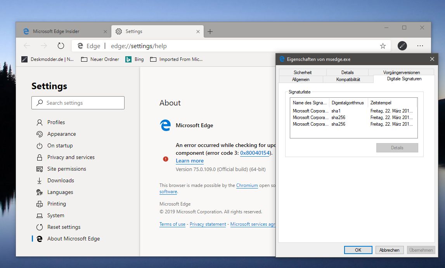Switch to the Details tab in properties dialog

coord(347,72)
